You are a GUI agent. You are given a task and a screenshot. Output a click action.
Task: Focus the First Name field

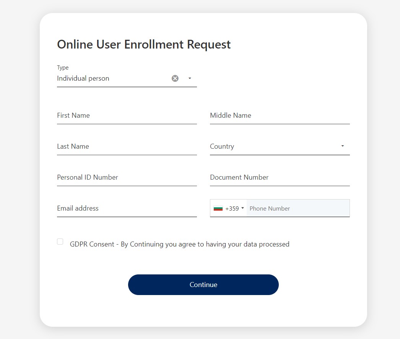(127, 116)
